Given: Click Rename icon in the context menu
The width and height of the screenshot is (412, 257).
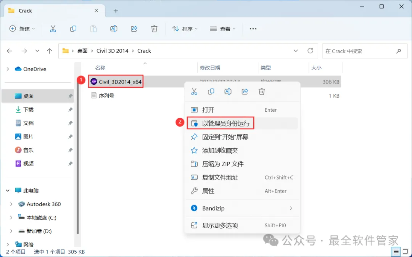Looking at the screenshot, I should point(228,92).
